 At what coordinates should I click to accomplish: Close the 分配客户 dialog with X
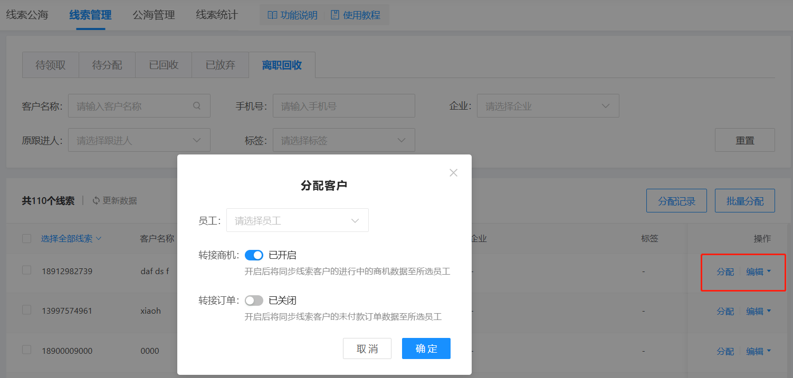click(x=453, y=173)
